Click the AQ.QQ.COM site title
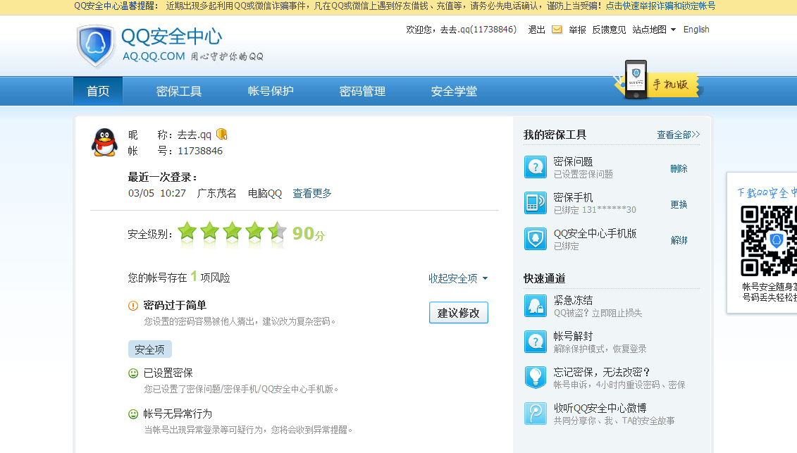 [x=154, y=56]
